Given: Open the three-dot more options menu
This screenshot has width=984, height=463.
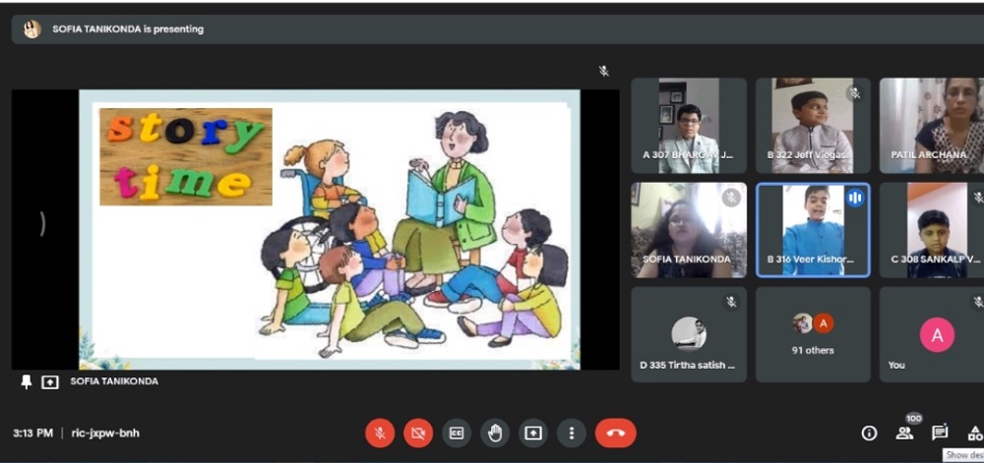Looking at the screenshot, I should tap(571, 433).
